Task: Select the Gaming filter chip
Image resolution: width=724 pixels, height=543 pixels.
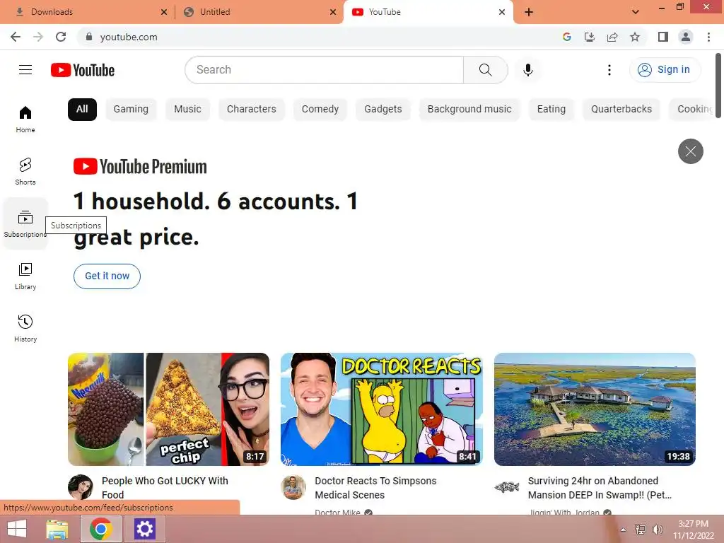Action: point(131,110)
